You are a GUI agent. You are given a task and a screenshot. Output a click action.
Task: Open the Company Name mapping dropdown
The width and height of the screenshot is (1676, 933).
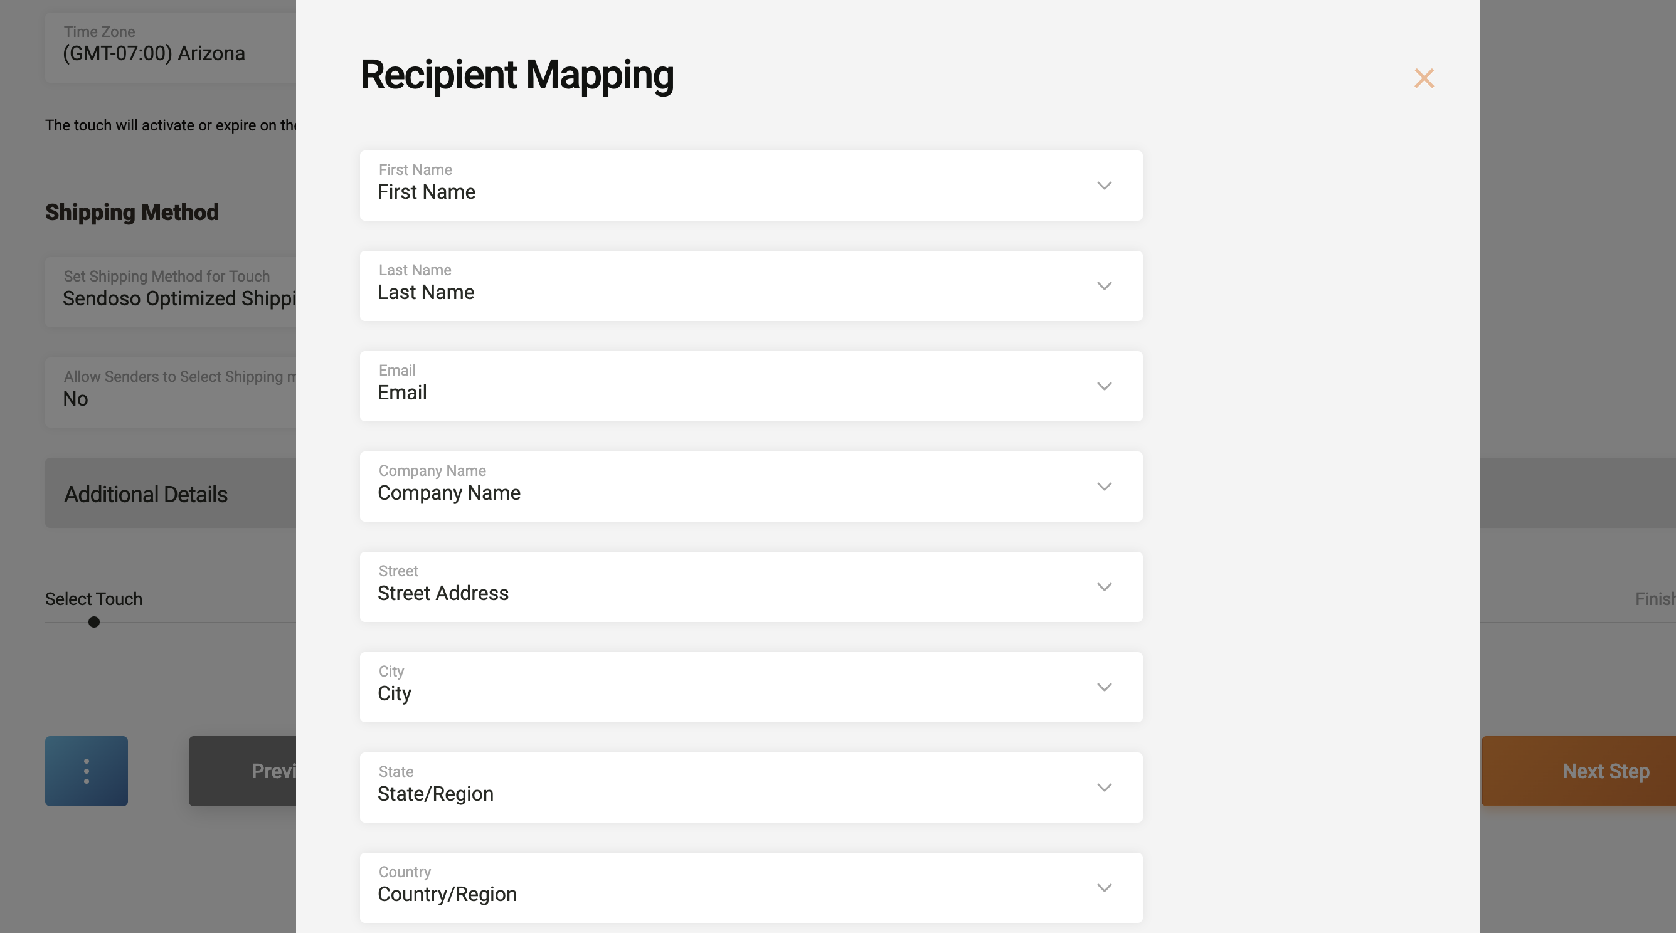751,487
